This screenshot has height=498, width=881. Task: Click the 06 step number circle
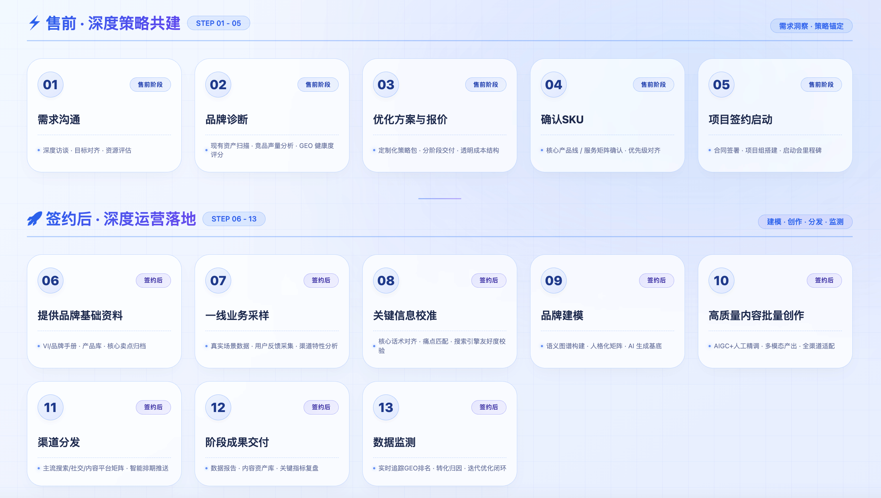pos(50,281)
